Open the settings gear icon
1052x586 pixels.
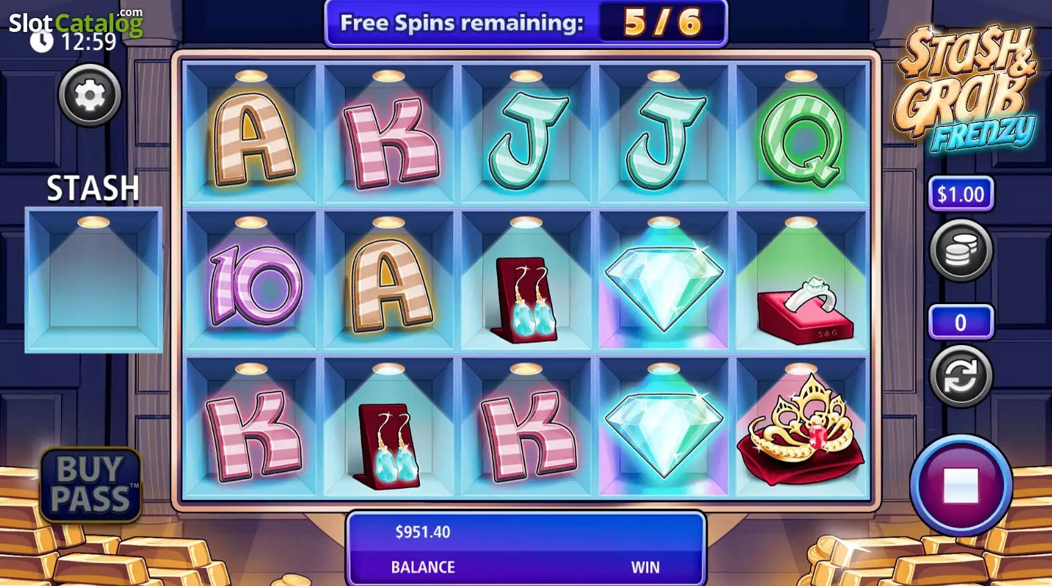tap(90, 95)
